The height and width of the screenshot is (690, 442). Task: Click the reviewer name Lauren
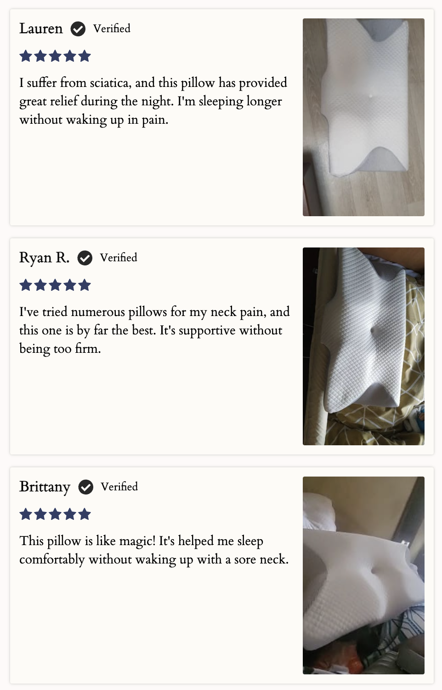[41, 29]
